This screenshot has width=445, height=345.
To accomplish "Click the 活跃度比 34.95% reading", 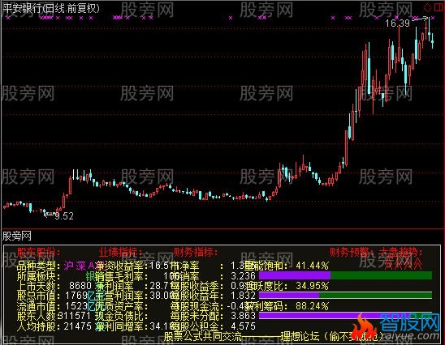I will [x=312, y=286].
